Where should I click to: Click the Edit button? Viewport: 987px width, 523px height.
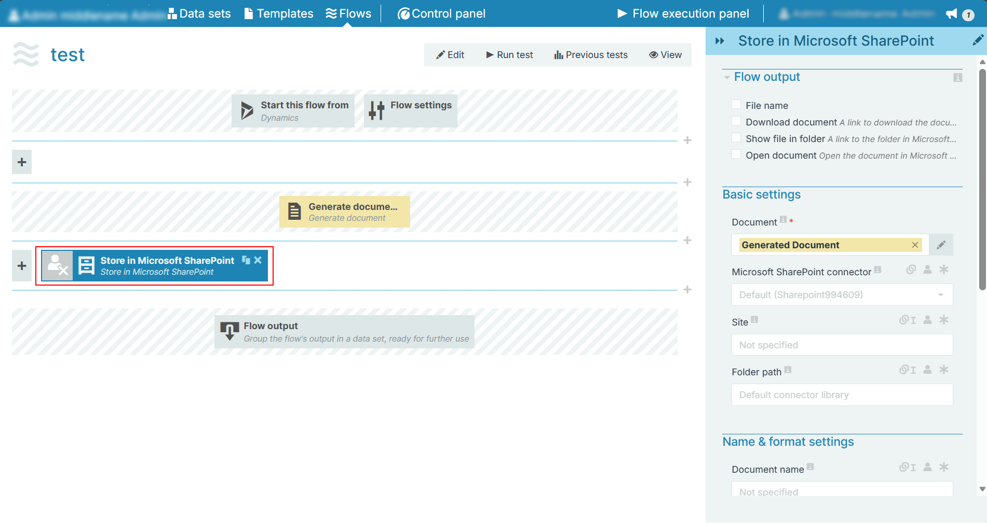tap(450, 55)
